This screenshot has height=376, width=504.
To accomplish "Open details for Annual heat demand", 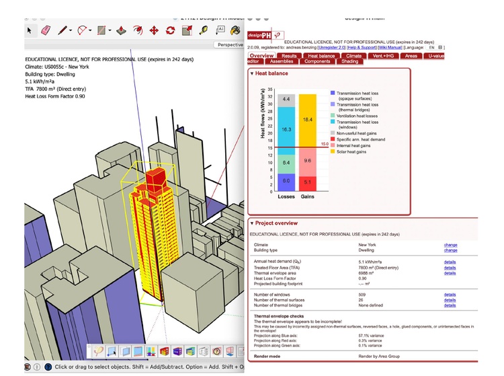I will 450,262.
